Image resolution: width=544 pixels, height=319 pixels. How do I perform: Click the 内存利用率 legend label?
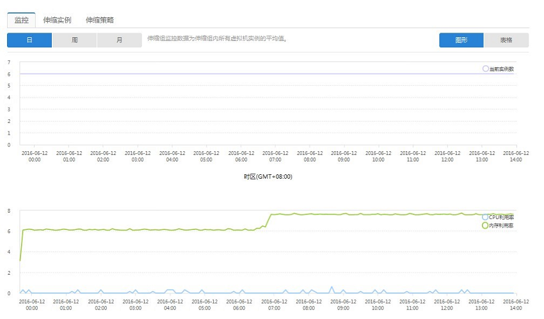pos(501,225)
